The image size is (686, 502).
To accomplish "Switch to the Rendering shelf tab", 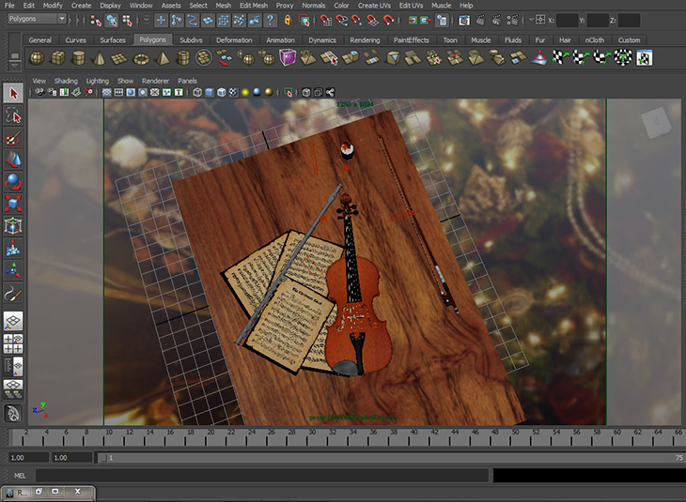I will tap(365, 39).
